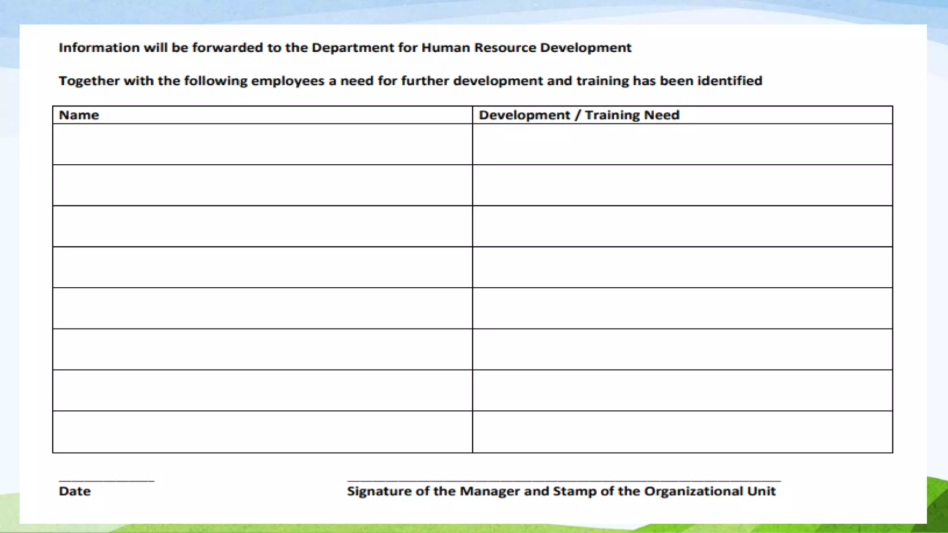Click 'Together with the following employees' line

410,81
